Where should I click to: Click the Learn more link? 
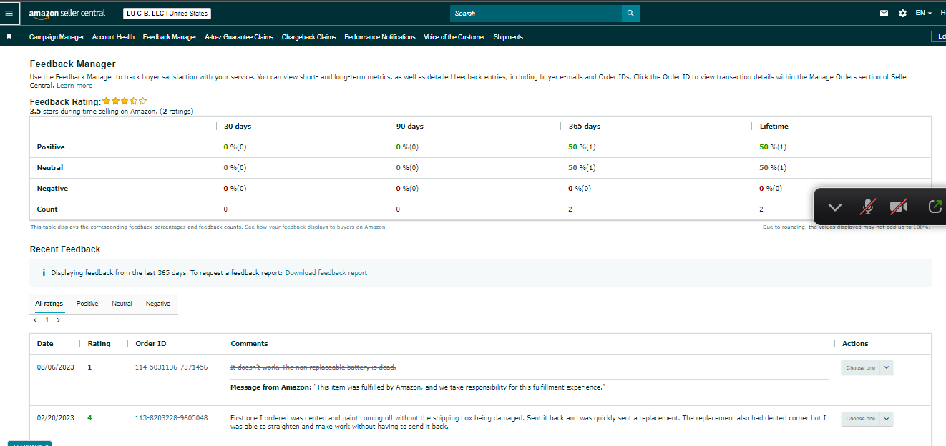pyautogui.click(x=74, y=86)
